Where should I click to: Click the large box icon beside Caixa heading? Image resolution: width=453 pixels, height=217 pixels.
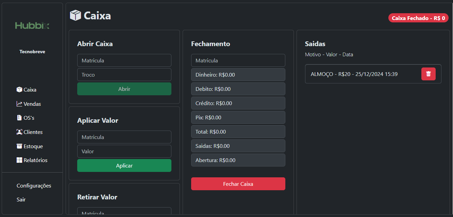[75, 15]
